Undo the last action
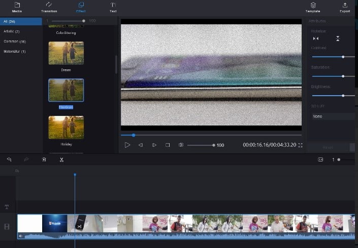 9,159
